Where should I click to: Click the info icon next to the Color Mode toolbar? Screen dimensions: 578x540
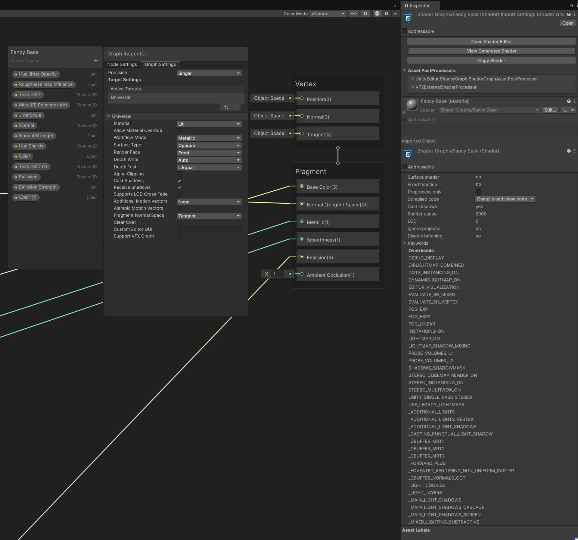tap(365, 14)
